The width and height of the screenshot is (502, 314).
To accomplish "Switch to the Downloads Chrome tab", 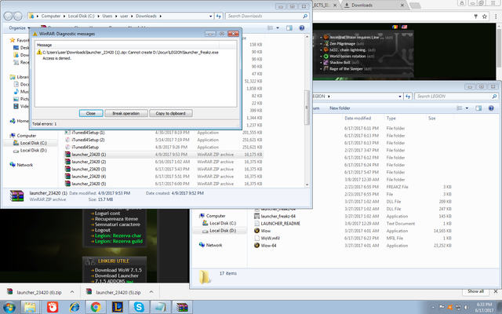I will 373,5.
